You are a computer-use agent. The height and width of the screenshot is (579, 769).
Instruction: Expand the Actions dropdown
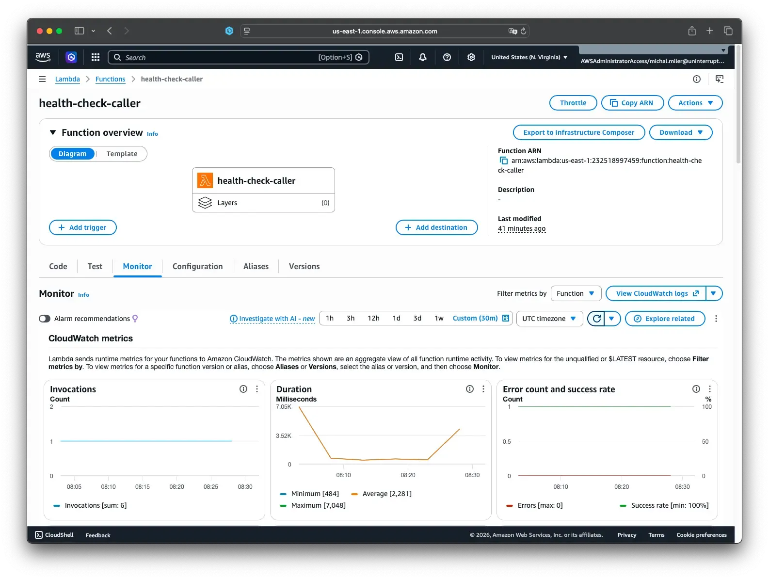pos(695,103)
